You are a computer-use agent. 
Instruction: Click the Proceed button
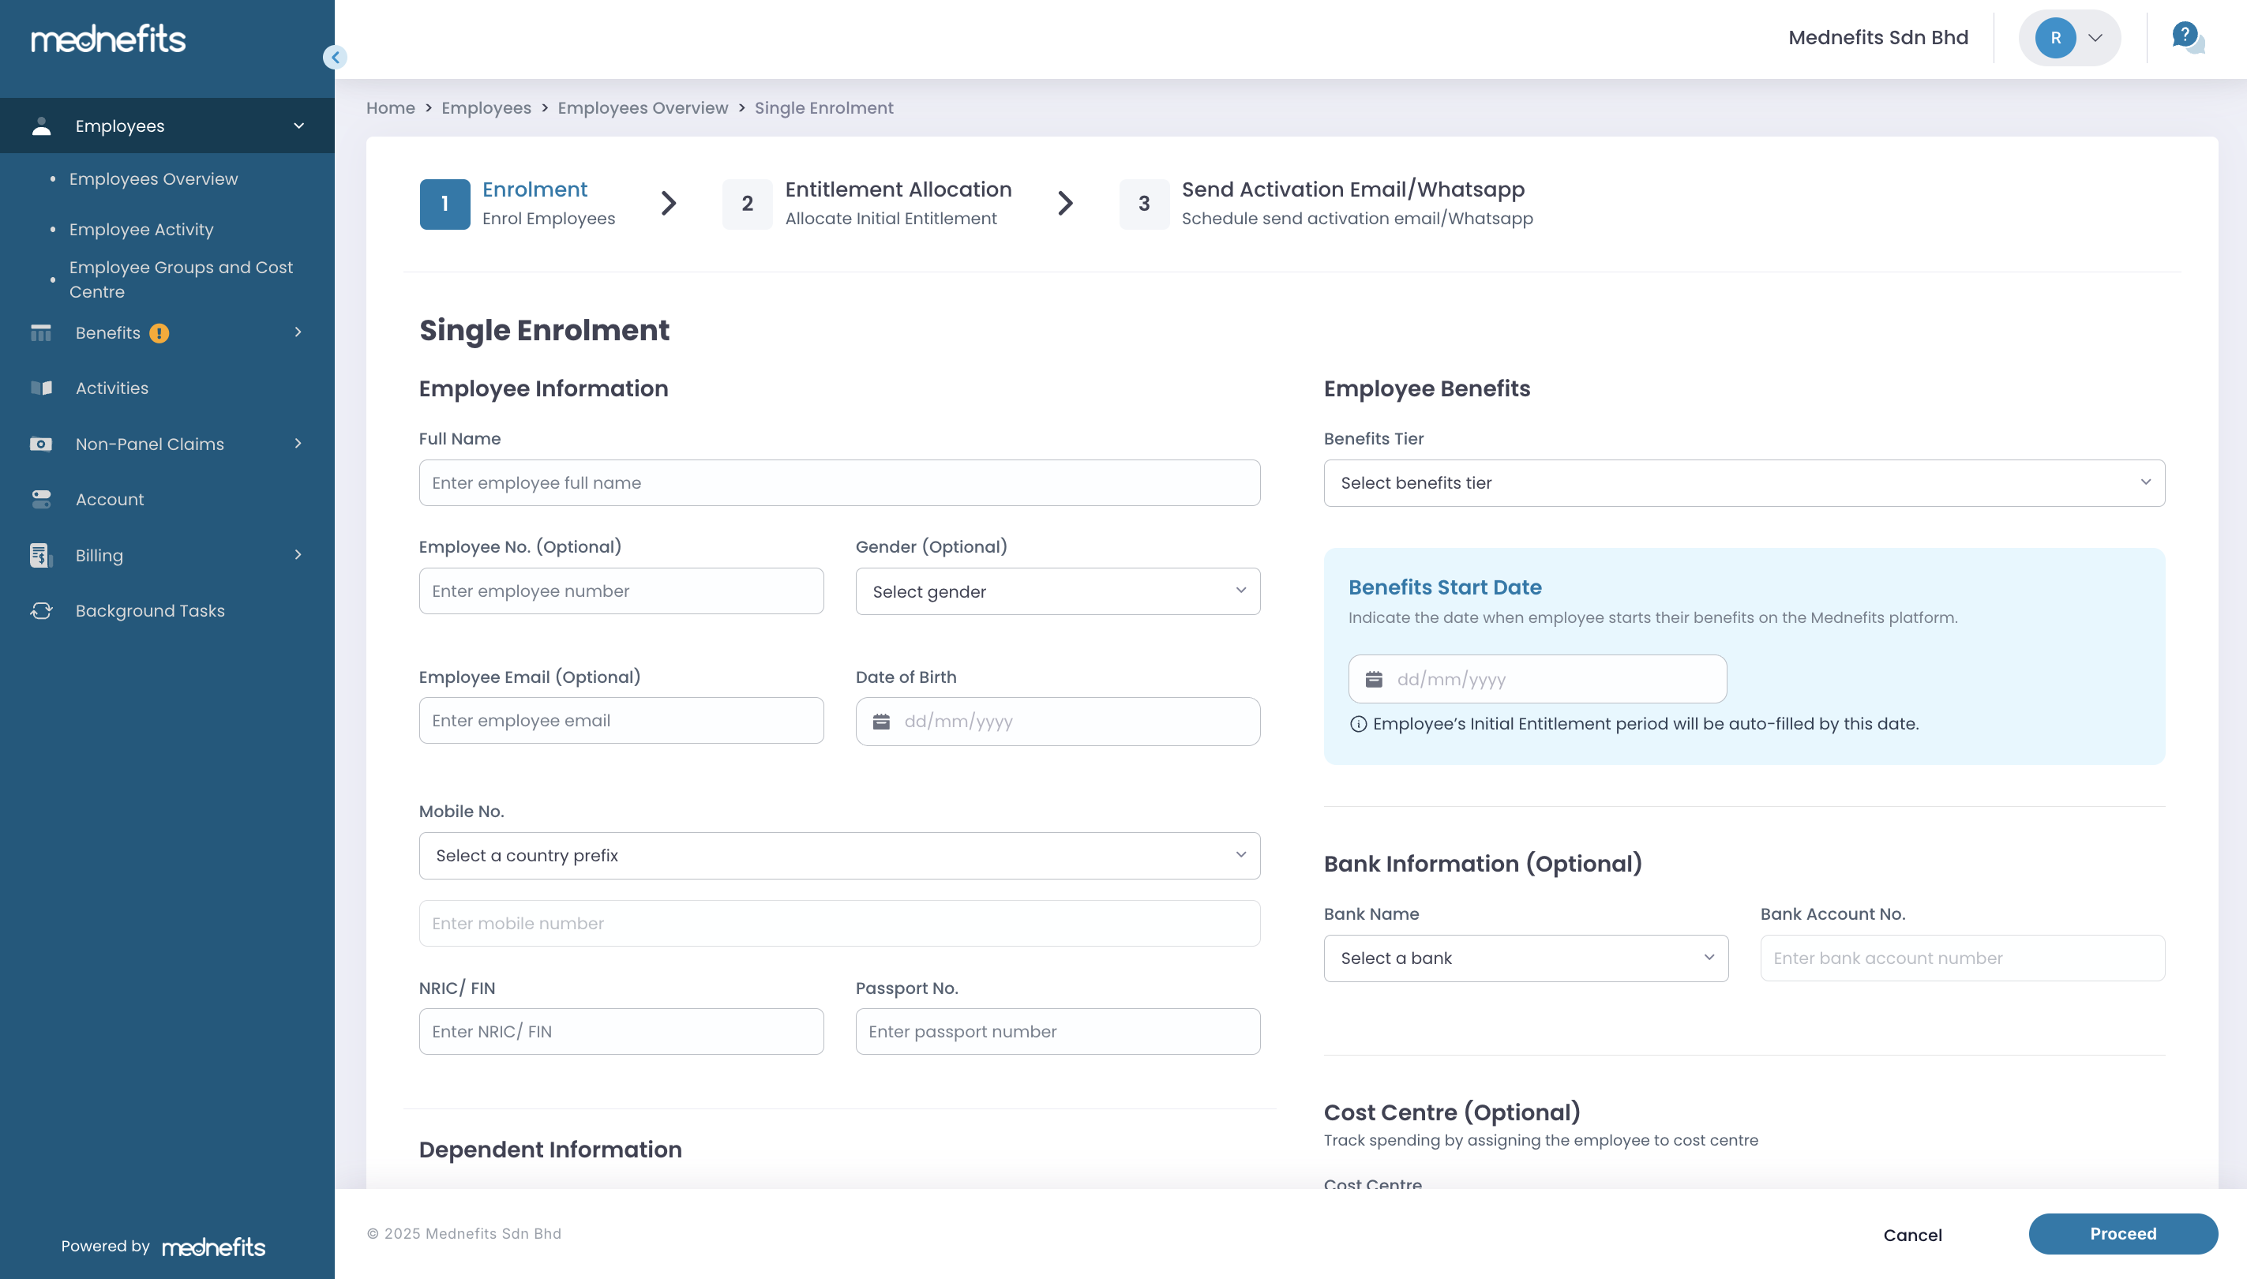coord(2122,1233)
